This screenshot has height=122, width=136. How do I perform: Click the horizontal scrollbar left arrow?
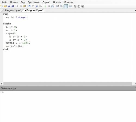click(2, 84)
